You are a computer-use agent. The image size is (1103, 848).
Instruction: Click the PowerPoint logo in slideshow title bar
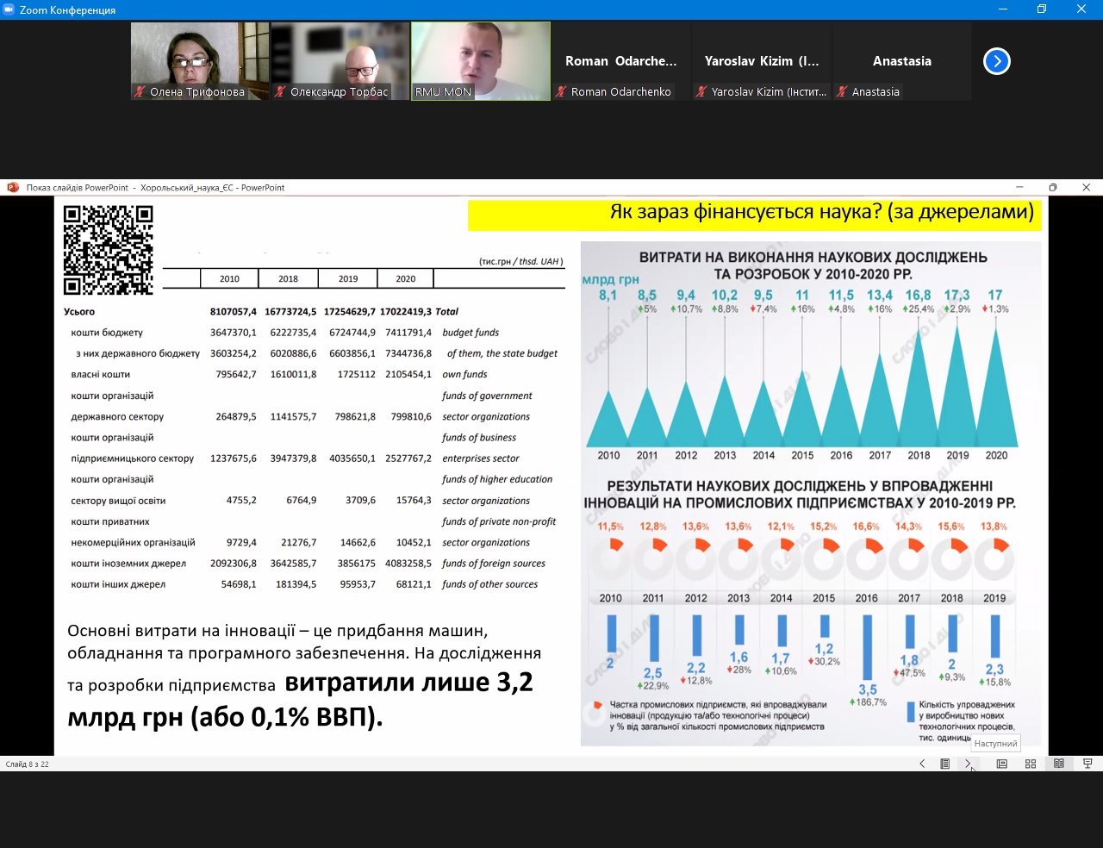(x=13, y=188)
